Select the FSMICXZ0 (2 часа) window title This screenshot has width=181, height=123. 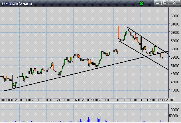(17, 4)
